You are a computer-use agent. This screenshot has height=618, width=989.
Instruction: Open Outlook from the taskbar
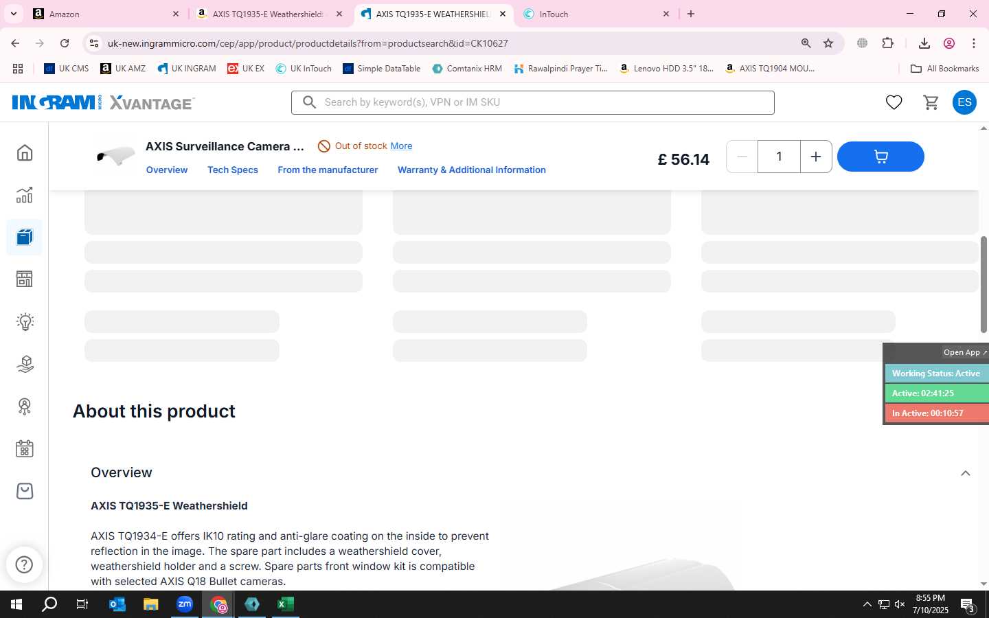pyautogui.click(x=117, y=604)
